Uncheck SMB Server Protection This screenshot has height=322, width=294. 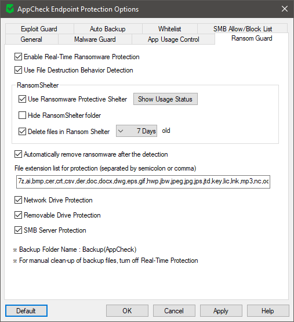pyautogui.click(x=19, y=230)
